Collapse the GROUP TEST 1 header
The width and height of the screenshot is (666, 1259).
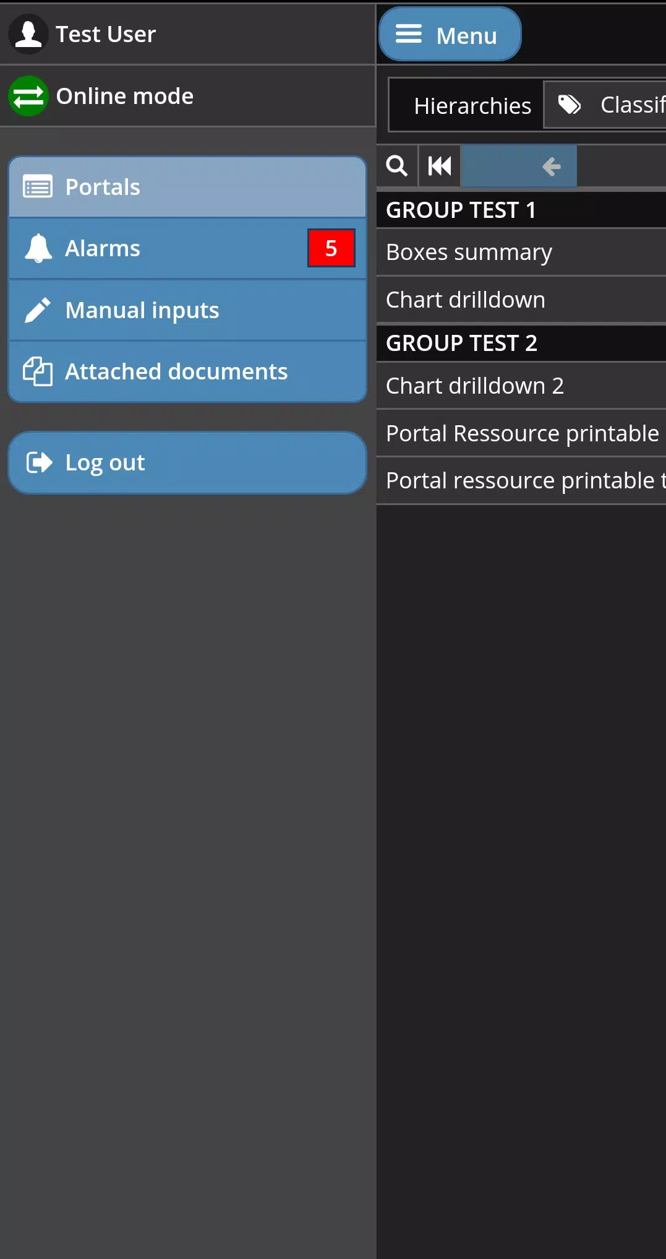521,210
